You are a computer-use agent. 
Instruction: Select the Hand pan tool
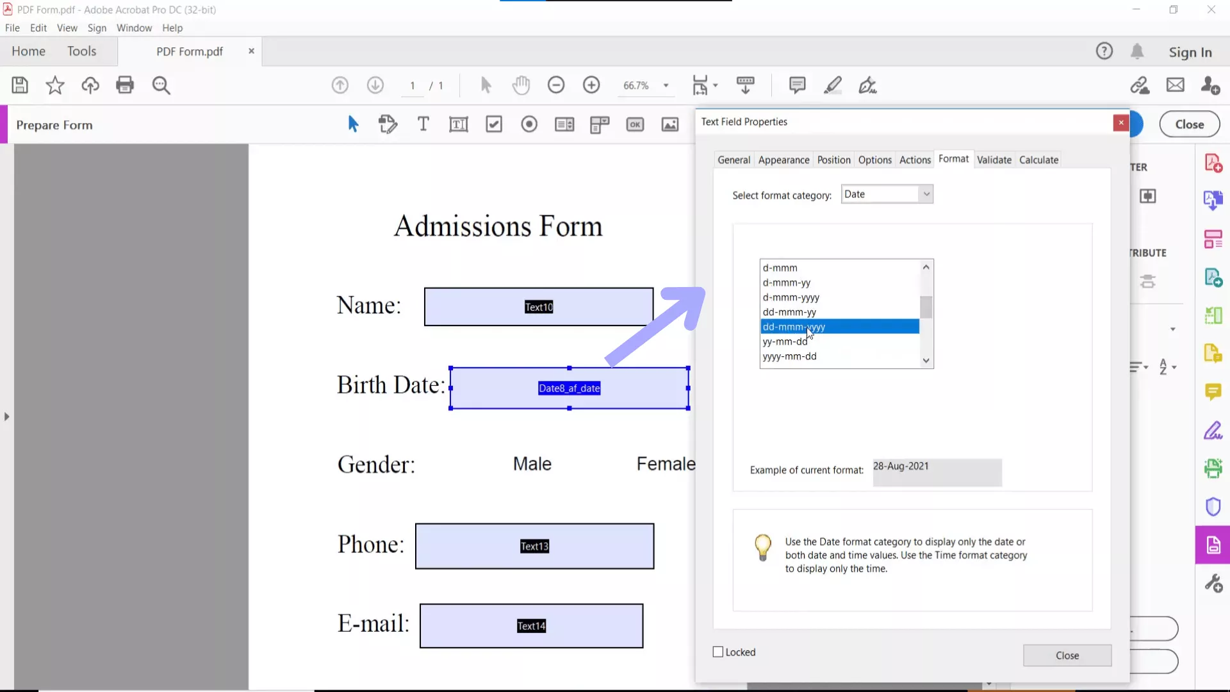(x=521, y=85)
